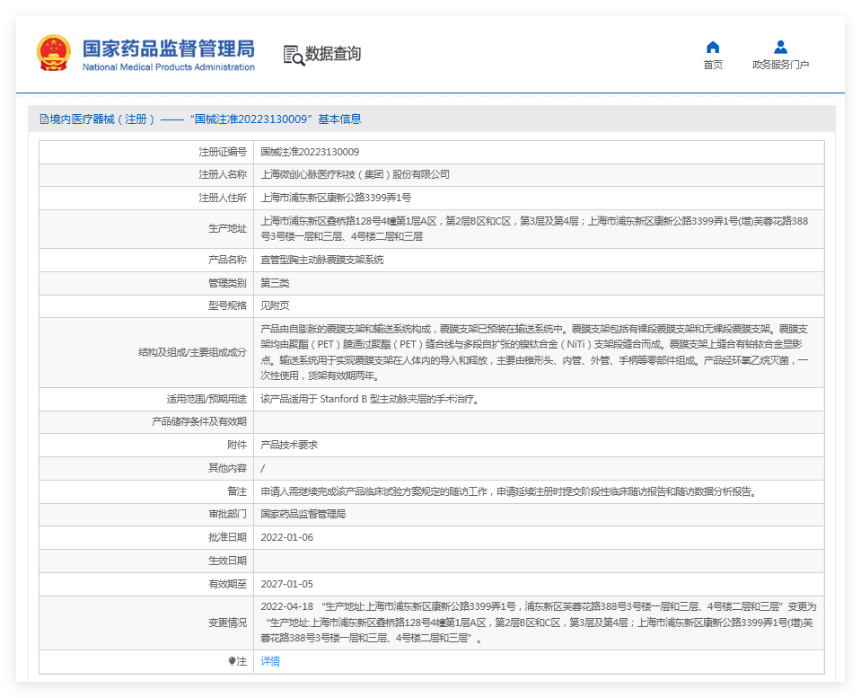The image size is (861, 698).
Task: Click management class 第三类 value
Action: pyautogui.click(x=275, y=283)
